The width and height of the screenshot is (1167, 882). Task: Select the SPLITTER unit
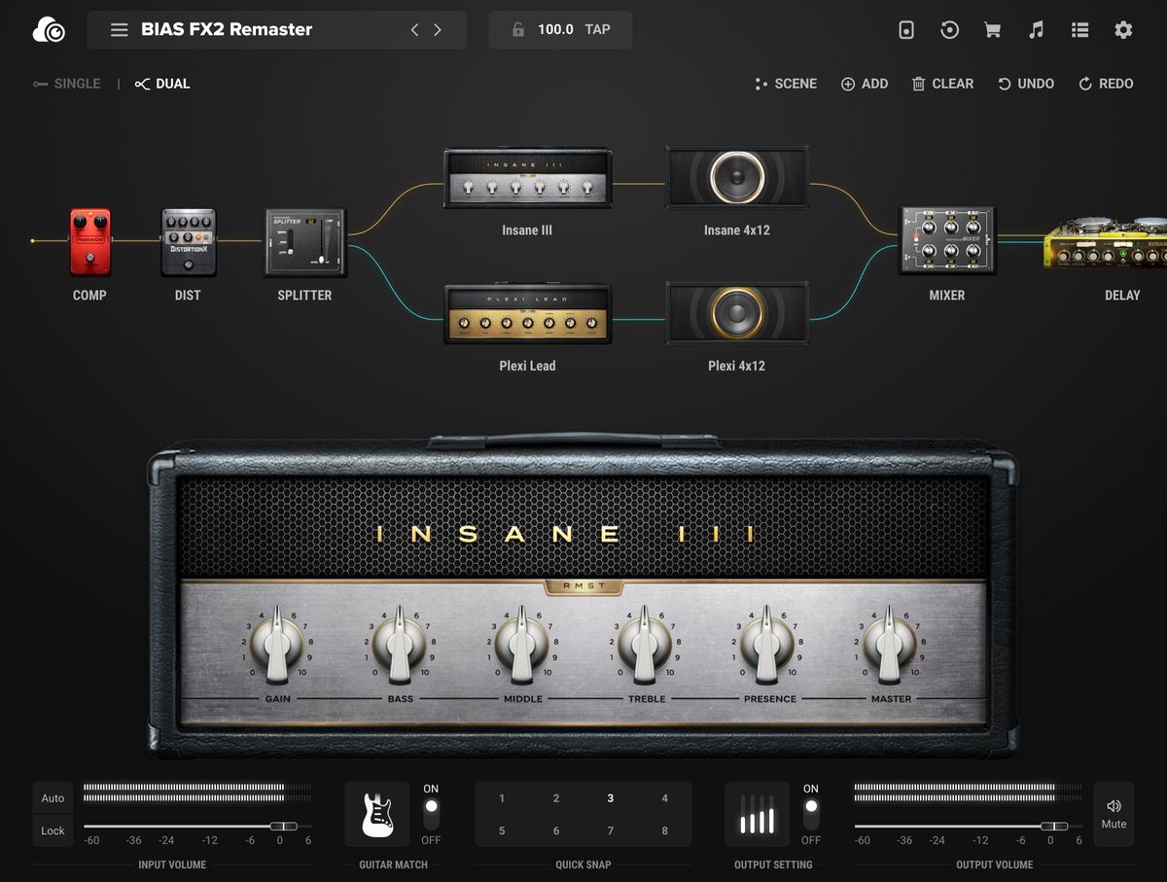(x=305, y=241)
